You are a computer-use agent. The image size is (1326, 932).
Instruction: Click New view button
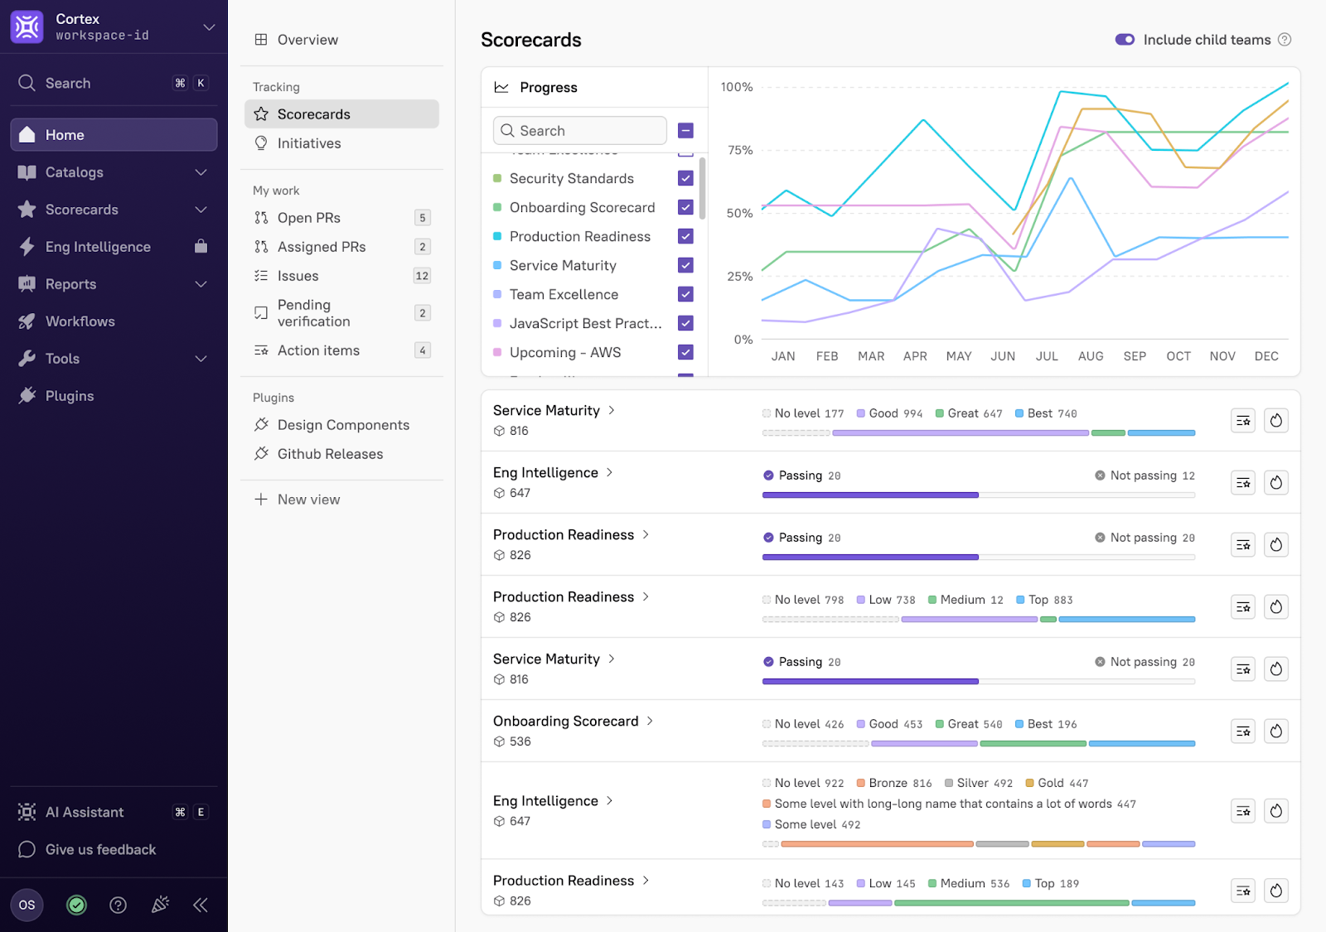point(308,500)
